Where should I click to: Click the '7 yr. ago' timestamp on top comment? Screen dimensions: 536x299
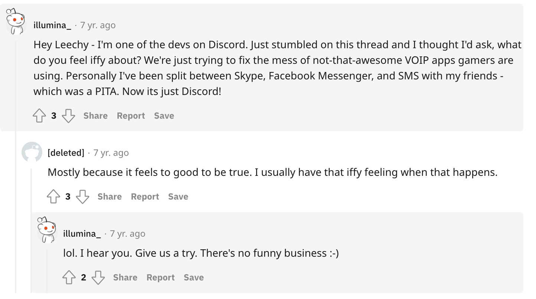(x=98, y=25)
